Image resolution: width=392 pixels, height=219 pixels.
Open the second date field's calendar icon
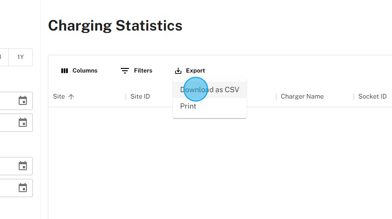pyautogui.click(x=23, y=122)
